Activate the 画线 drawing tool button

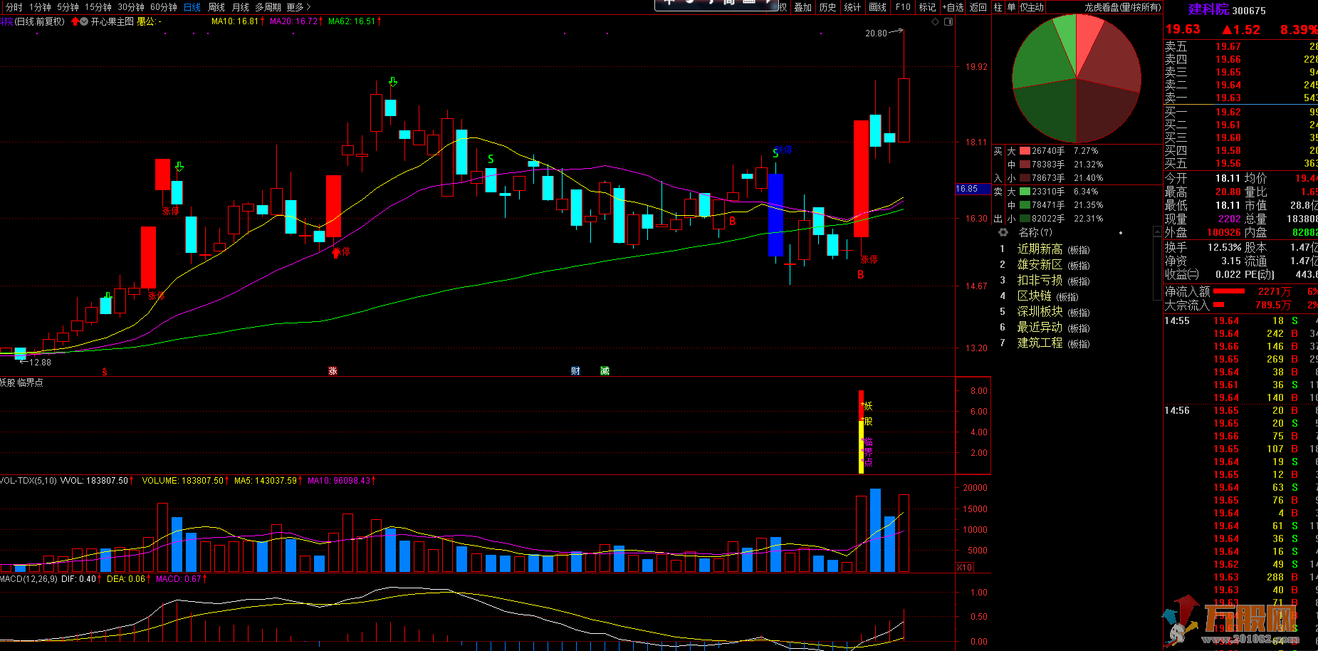(x=878, y=7)
